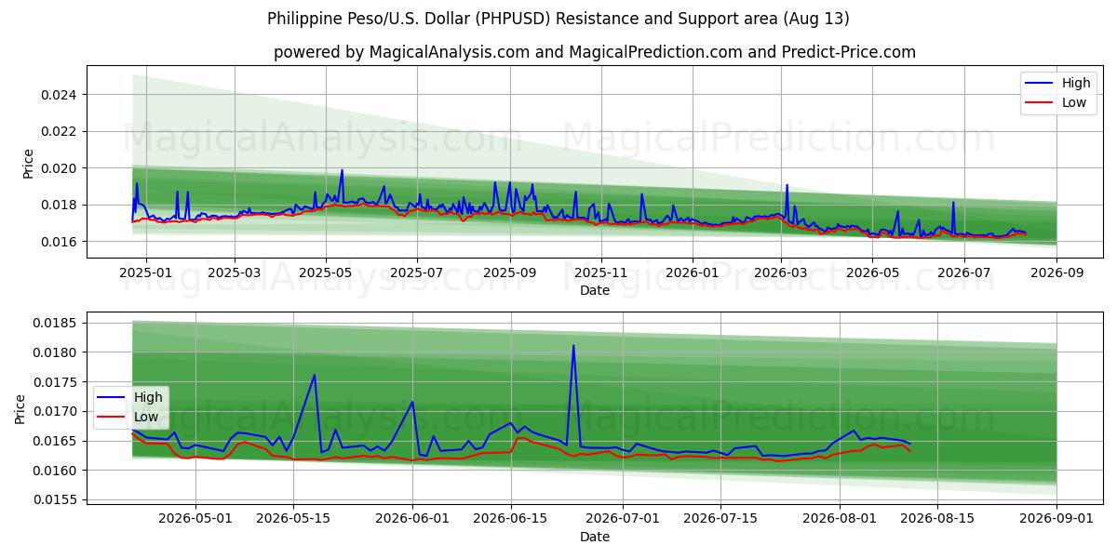Click 'Low' in the upper chart legend

point(1074,102)
